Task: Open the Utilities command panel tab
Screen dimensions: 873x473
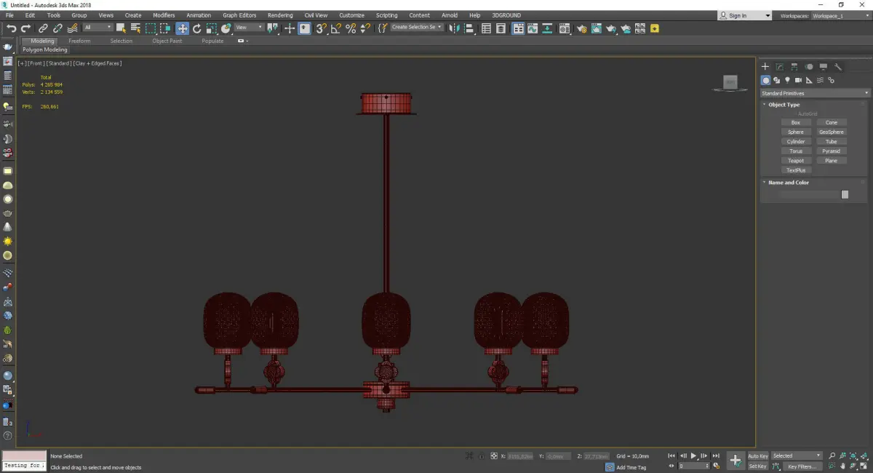Action: tap(837, 67)
